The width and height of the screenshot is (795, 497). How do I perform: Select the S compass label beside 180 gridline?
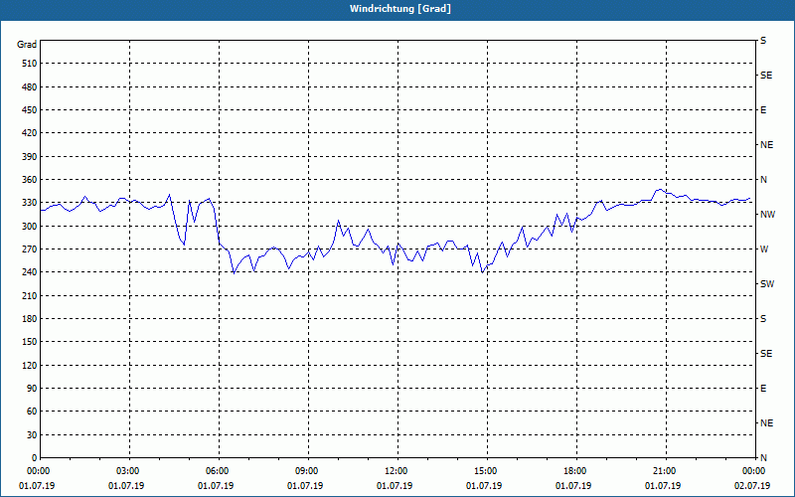pos(763,319)
